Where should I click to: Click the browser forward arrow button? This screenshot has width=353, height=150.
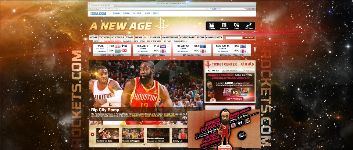pyautogui.click(x=92, y=8)
